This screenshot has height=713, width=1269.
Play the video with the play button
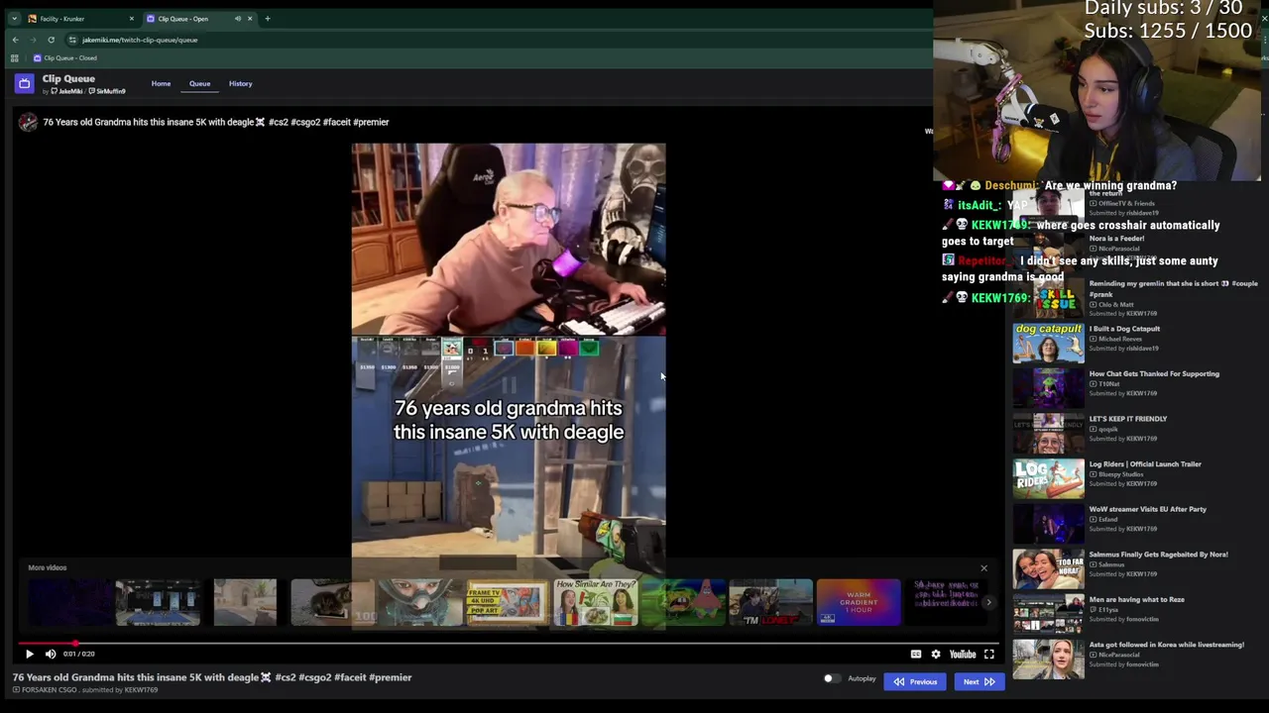[x=29, y=654]
